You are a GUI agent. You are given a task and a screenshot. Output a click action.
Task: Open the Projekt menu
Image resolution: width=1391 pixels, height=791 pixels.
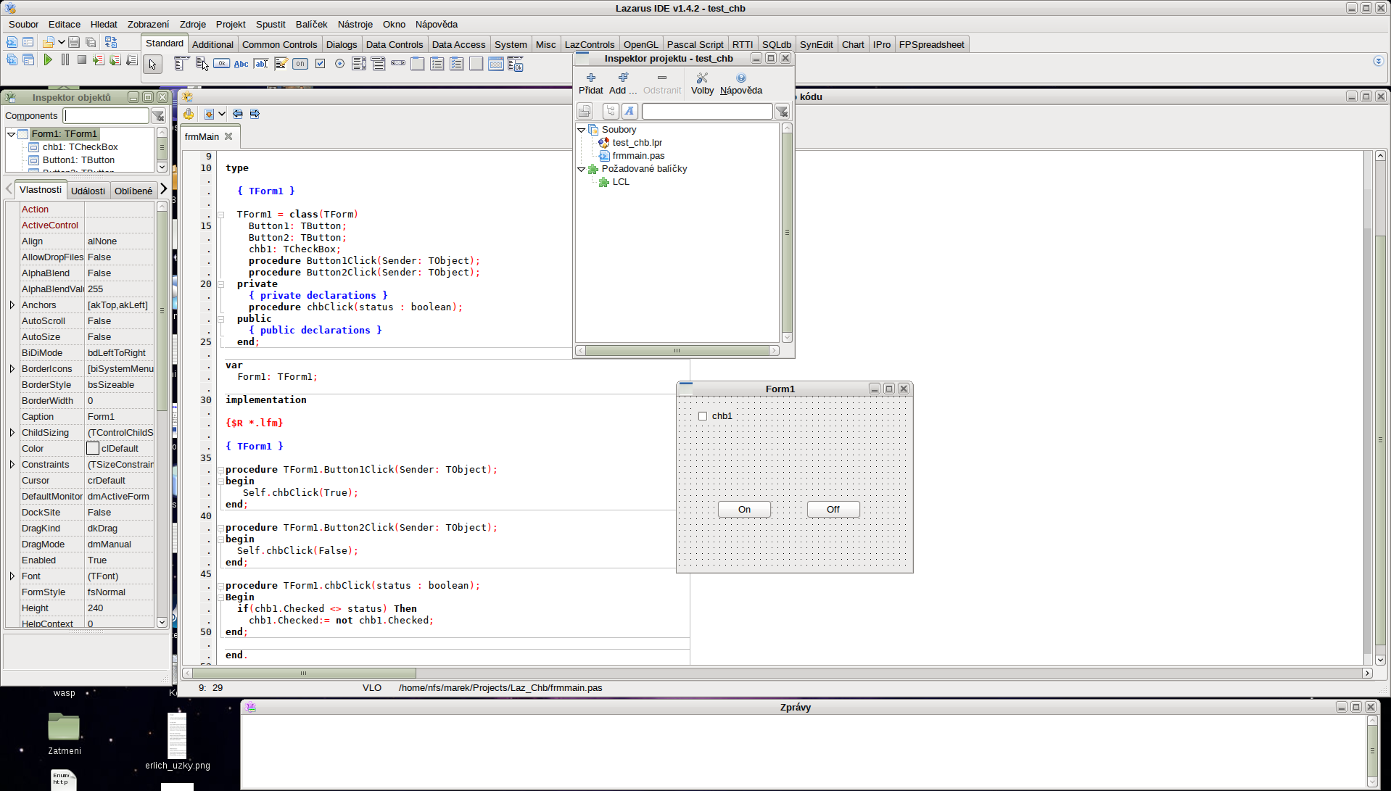pos(230,24)
